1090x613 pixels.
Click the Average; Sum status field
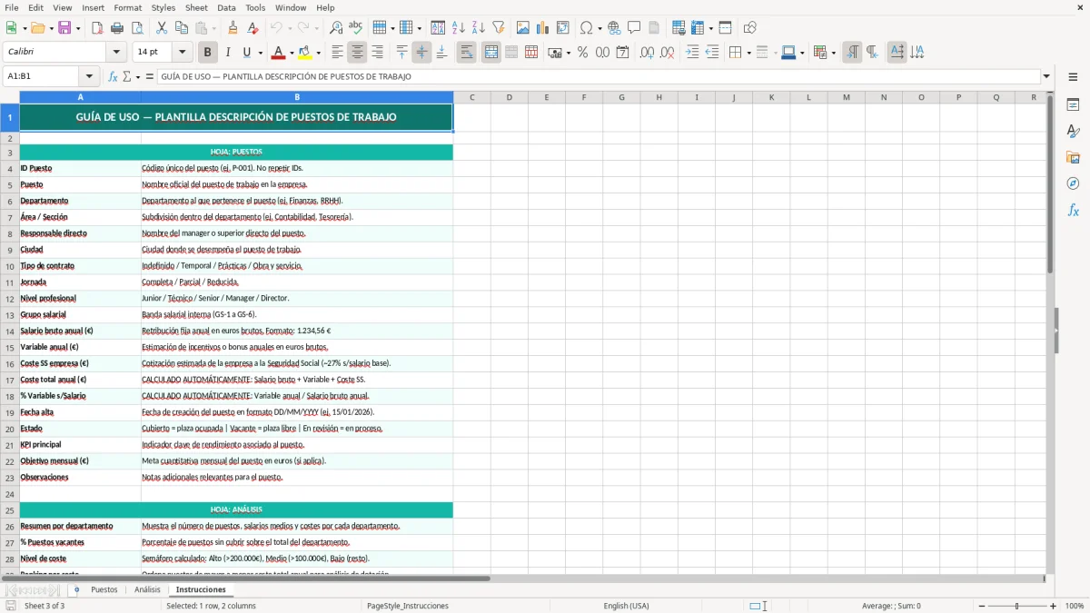pos(891,606)
